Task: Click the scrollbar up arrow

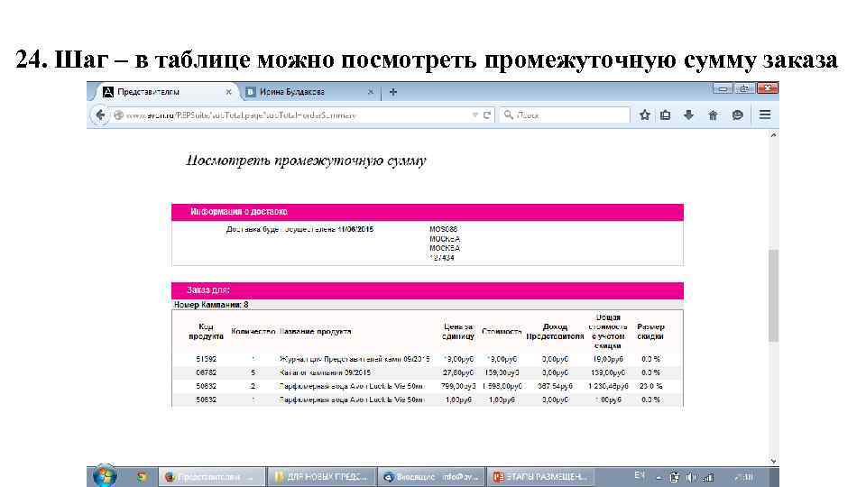Action: pos(774,134)
